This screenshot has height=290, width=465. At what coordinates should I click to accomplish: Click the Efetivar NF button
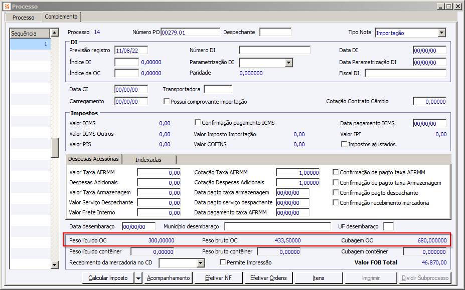click(218, 278)
